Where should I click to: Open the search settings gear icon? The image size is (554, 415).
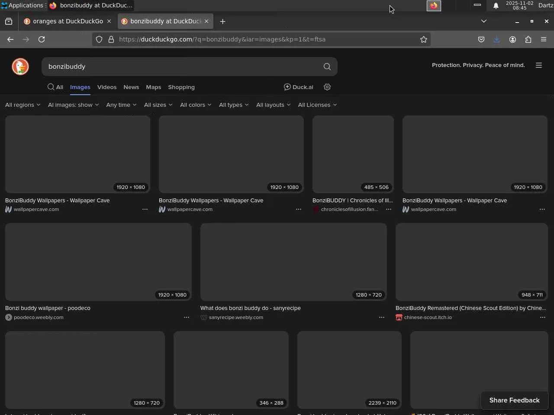tap(327, 87)
